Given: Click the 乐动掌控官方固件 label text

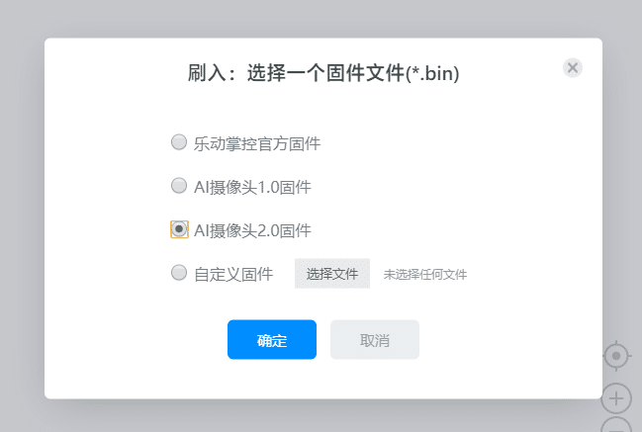Looking at the screenshot, I should point(257,143).
